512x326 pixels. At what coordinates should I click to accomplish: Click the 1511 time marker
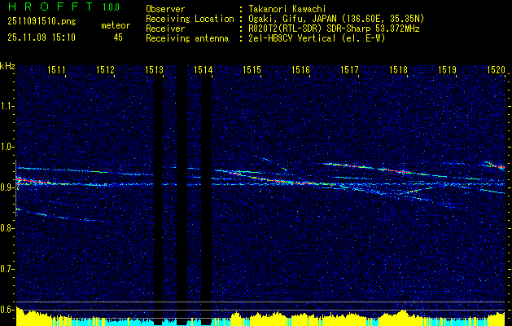coord(56,69)
